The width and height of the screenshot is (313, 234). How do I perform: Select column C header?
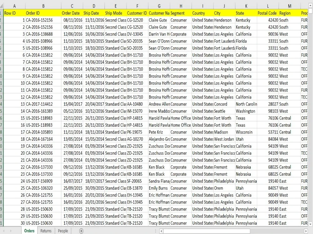pos(72,6)
